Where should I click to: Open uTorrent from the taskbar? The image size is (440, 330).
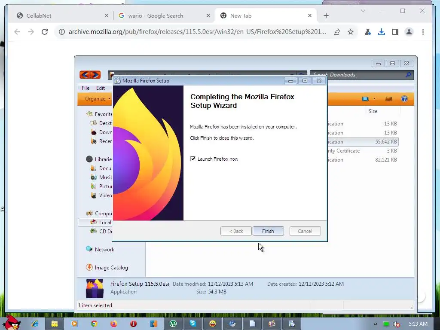(x=173, y=324)
